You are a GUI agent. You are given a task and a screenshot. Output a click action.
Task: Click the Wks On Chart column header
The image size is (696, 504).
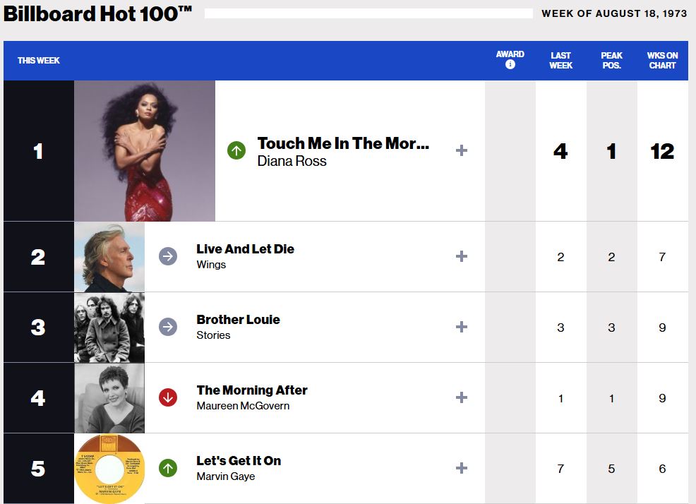[x=662, y=60]
